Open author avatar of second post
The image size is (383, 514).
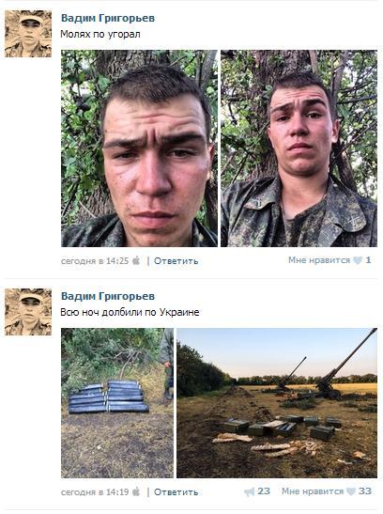click(x=28, y=312)
